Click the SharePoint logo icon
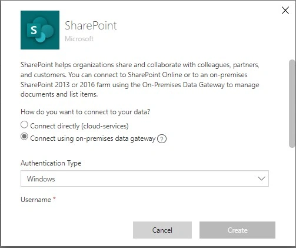 [x=40, y=30]
